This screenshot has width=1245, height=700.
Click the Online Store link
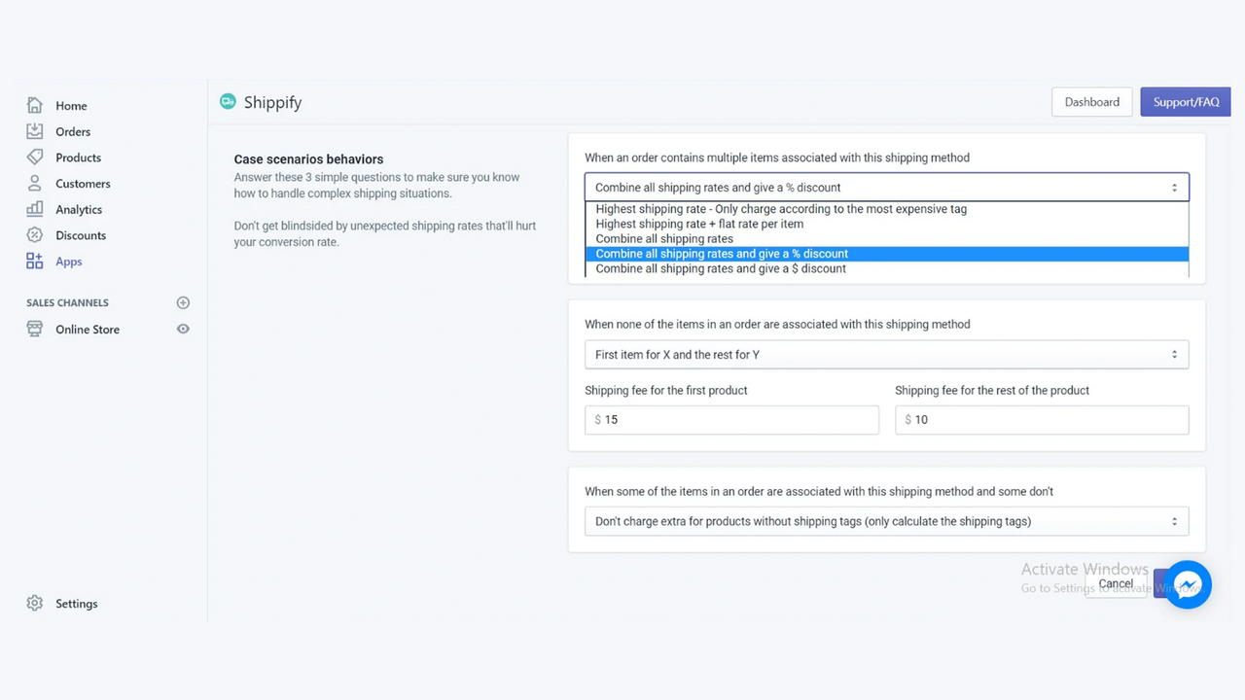point(88,329)
